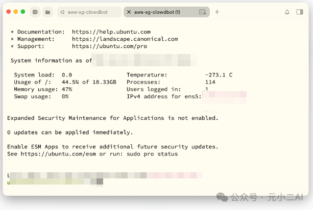313x210 pixels.
Task: Click the 'Users logged in:' text
Action: pyautogui.click(x=154, y=90)
